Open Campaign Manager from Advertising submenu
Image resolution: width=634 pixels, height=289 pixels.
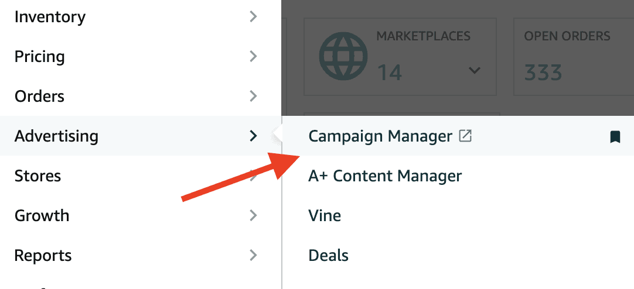[380, 136]
